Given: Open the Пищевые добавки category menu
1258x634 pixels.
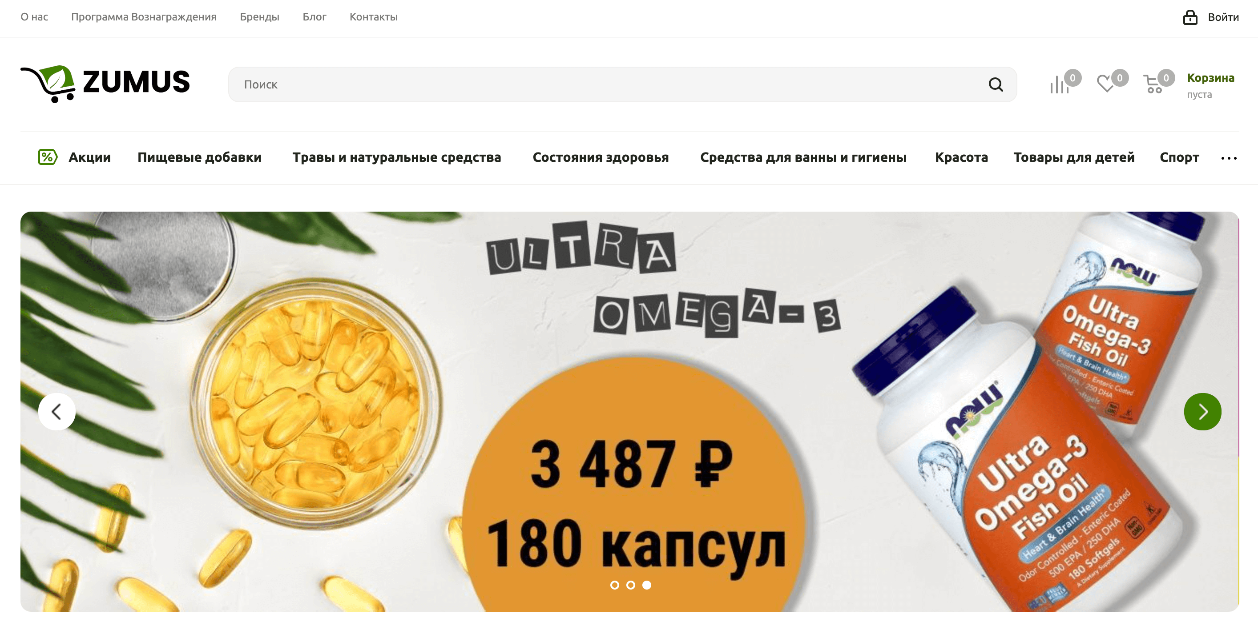Looking at the screenshot, I should (199, 157).
